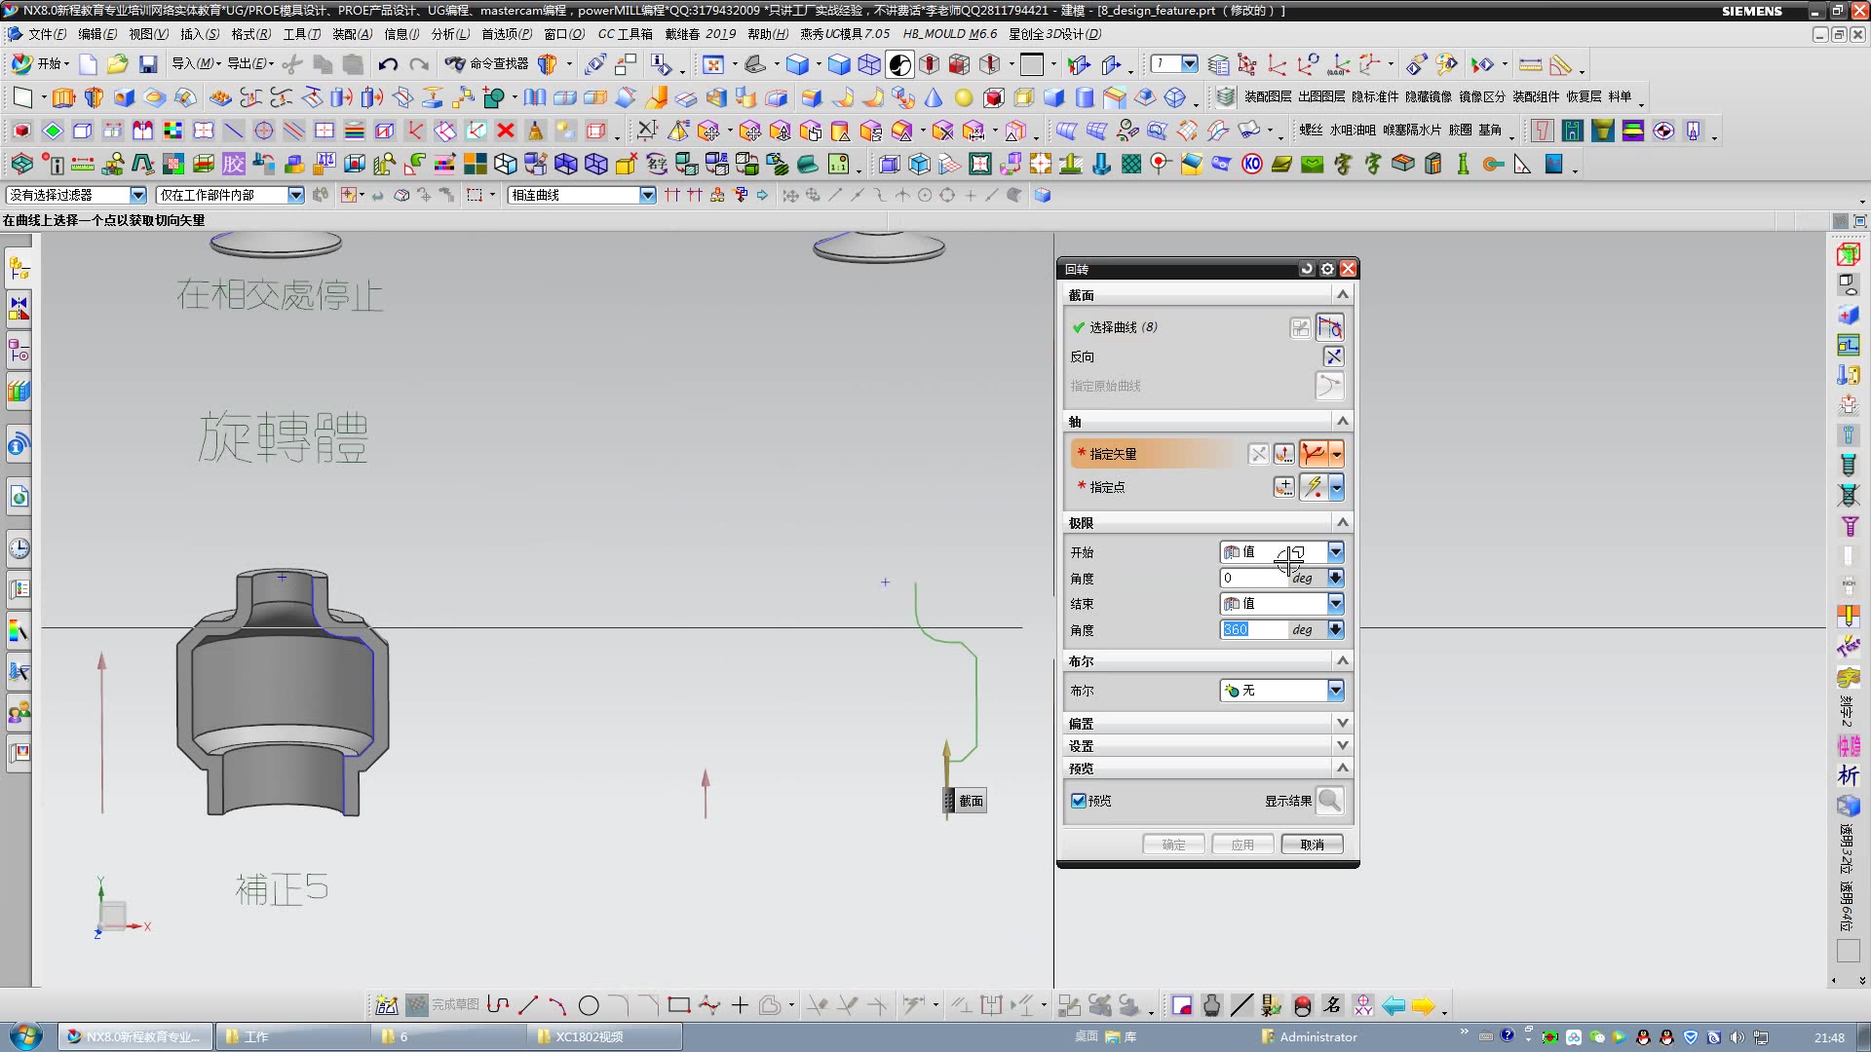1871x1052 pixels.
Task: Click the KO blue circle icon
Action: pyautogui.click(x=1252, y=164)
